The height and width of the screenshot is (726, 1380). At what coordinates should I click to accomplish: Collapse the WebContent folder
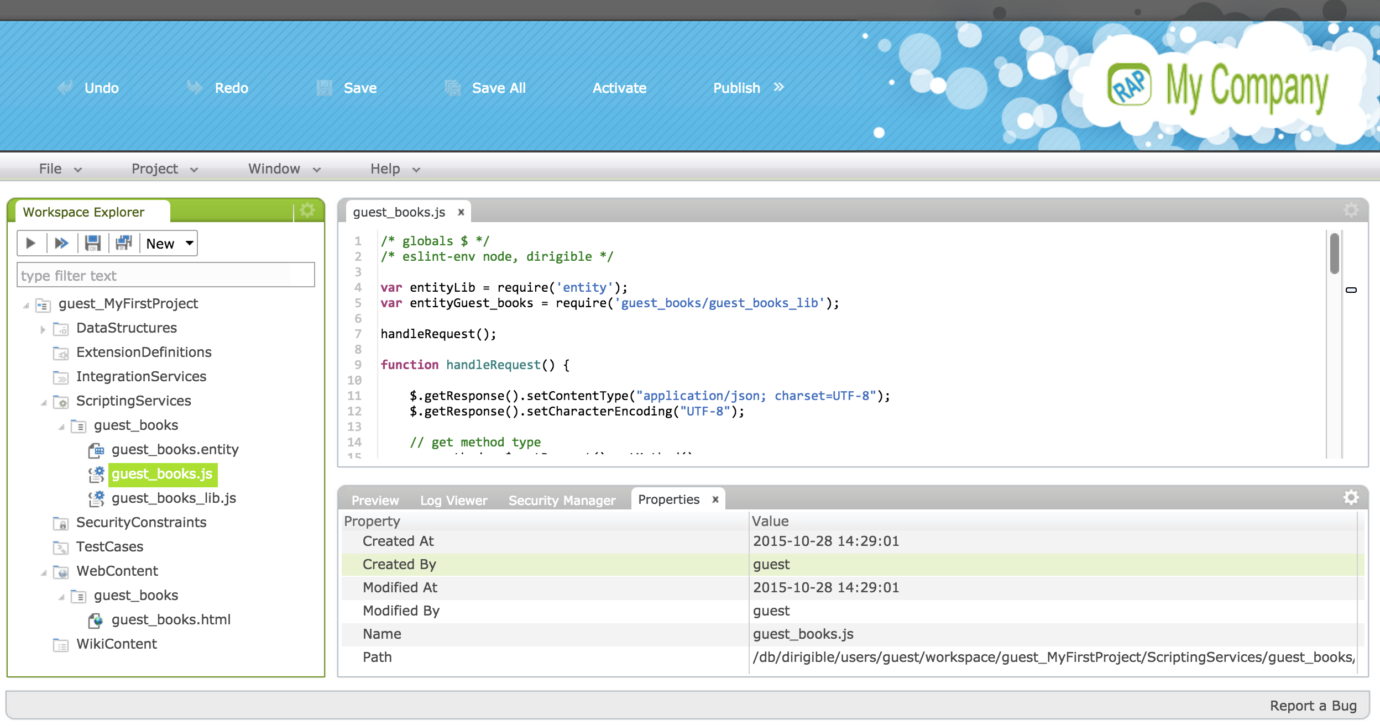click(43, 573)
